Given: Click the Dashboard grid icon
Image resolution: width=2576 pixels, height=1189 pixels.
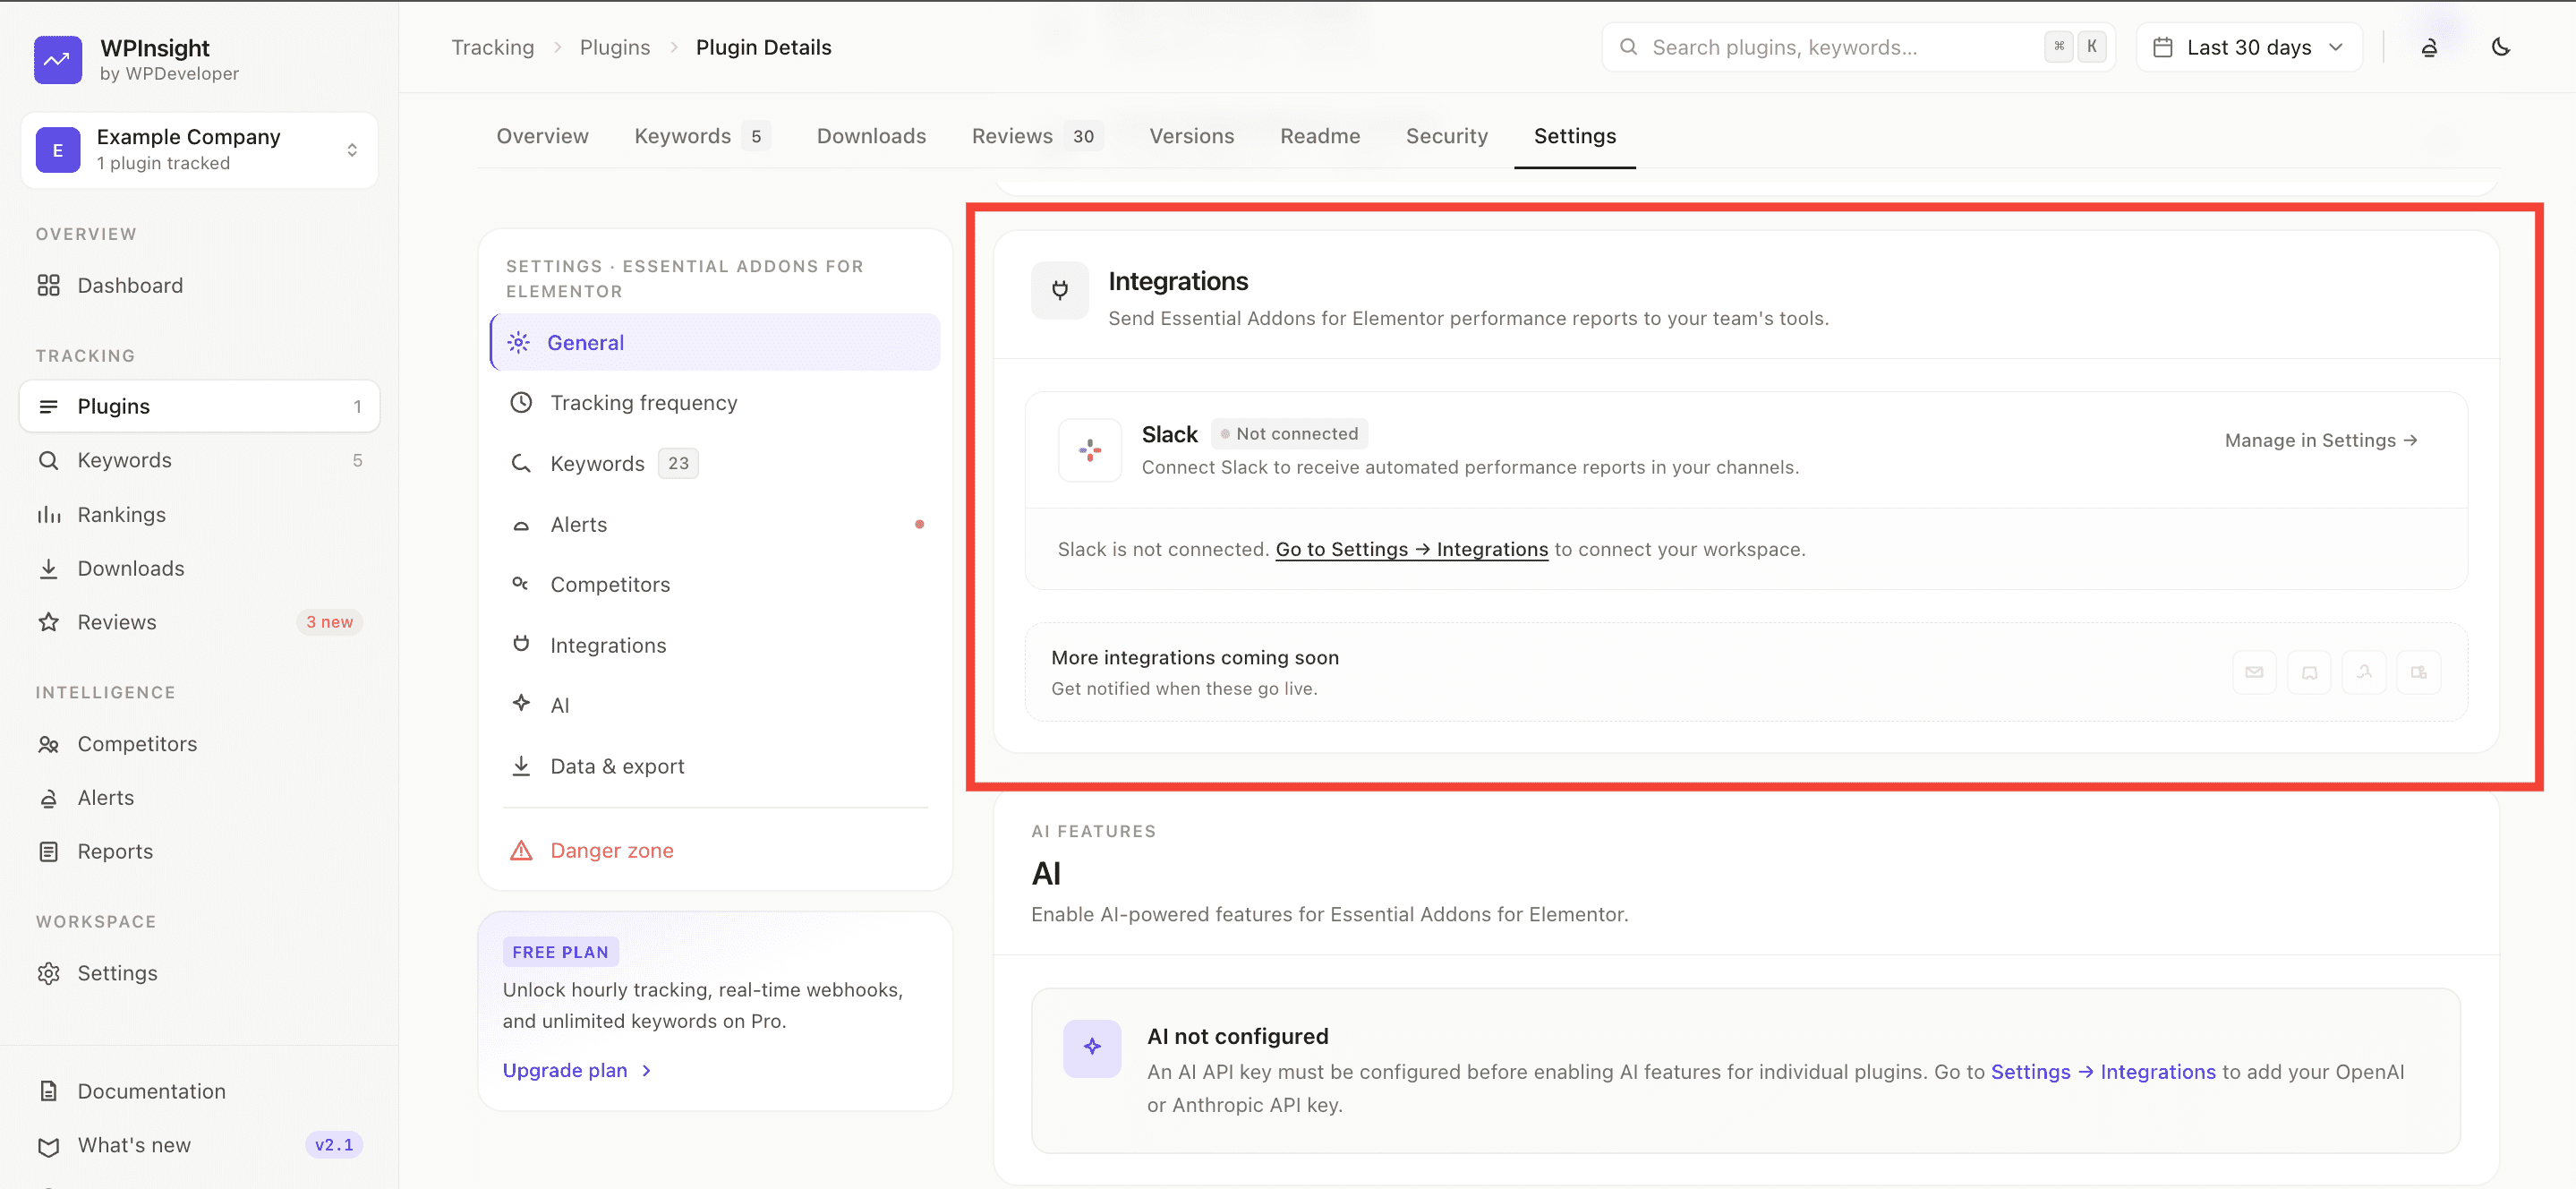Looking at the screenshot, I should point(48,285).
